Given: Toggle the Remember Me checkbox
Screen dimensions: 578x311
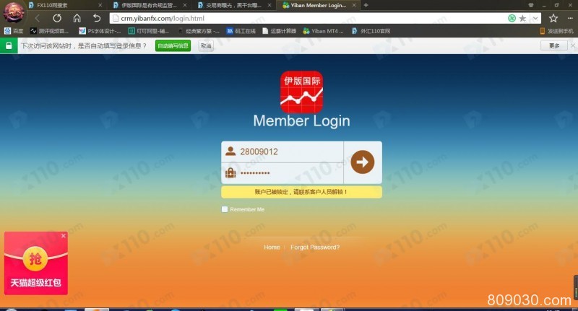Looking at the screenshot, I should [x=225, y=209].
